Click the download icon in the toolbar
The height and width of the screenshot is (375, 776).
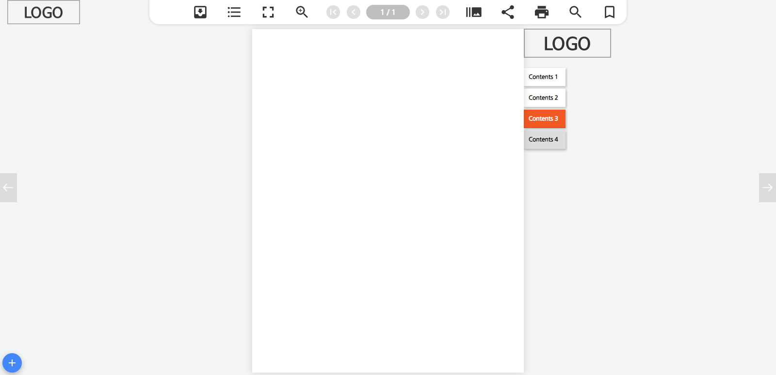coord(200,12)
